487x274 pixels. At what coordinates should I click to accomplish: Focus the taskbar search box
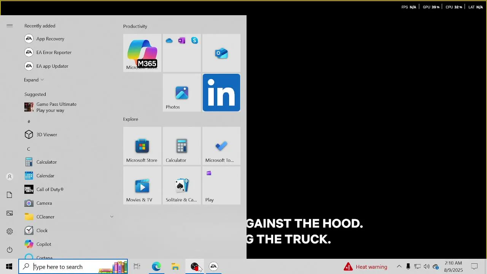click(73, 267)
